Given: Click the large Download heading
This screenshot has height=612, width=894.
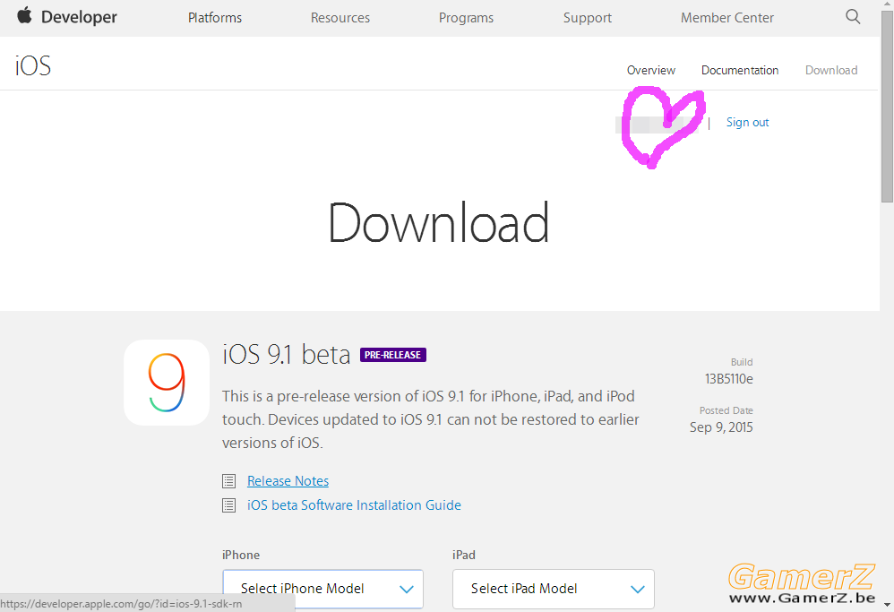Looking at the screenshot, I should 438,222.
